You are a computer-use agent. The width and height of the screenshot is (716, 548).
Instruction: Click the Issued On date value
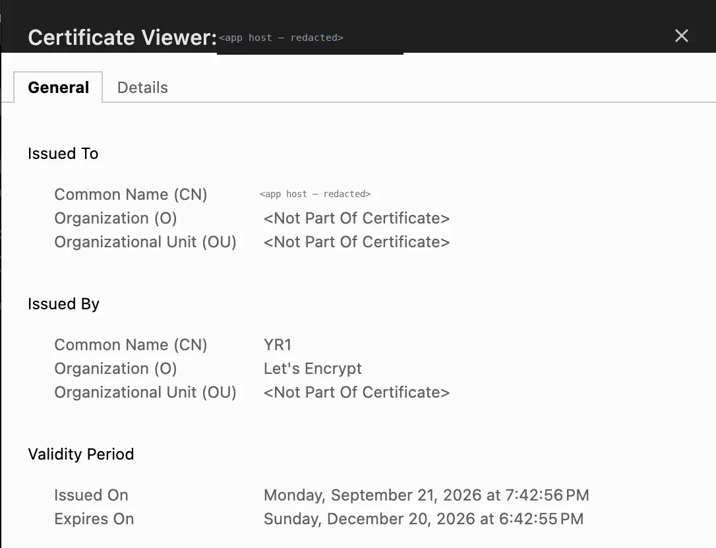coord(427,495)
